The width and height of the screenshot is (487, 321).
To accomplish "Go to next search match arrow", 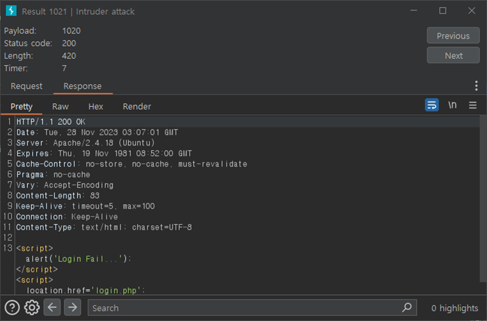I will 72,308.
